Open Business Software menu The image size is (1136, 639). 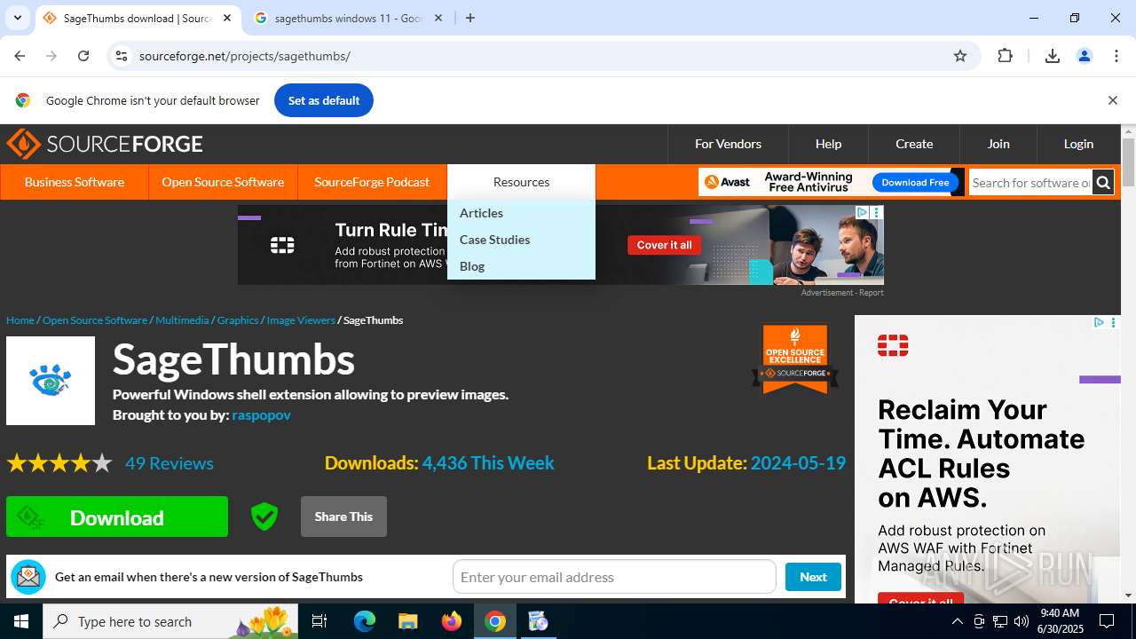click(x=75, y=182)
